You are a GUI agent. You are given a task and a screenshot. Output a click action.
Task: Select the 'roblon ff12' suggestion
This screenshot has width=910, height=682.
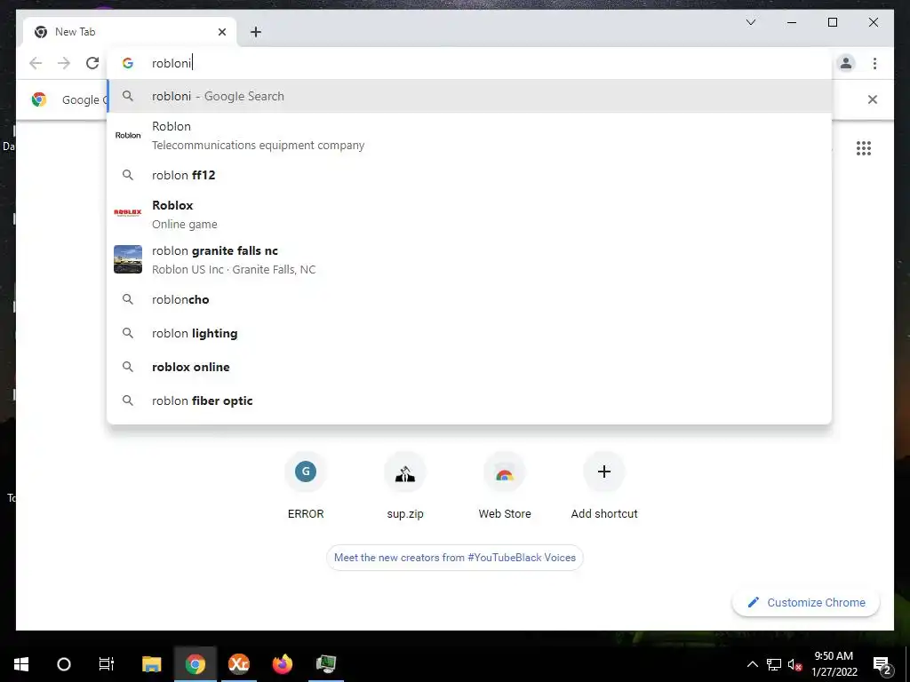[x=469, y=175]
